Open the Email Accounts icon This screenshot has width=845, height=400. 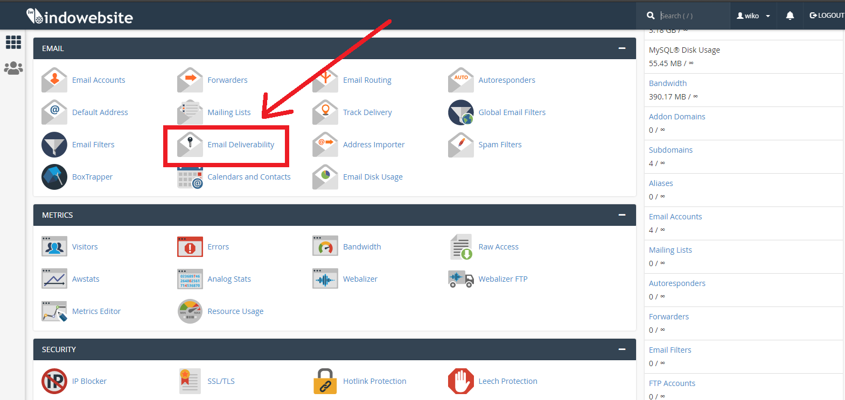pyautogui.click(x=54, y=80)
